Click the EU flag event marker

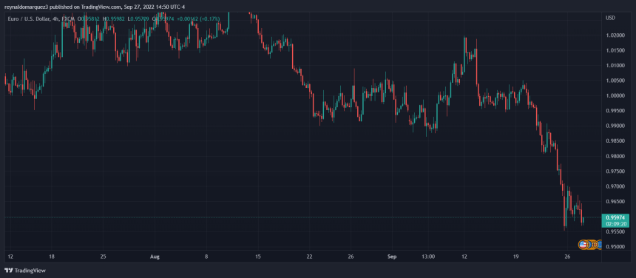pos(600,245)
